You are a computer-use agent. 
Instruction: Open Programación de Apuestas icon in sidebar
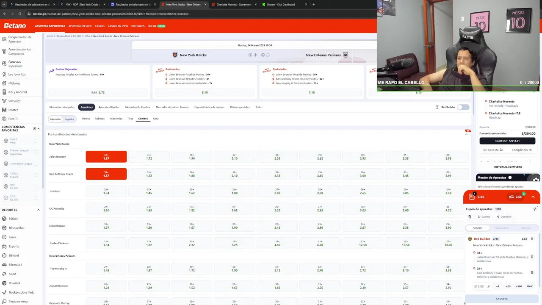click(x=4, y=39)
